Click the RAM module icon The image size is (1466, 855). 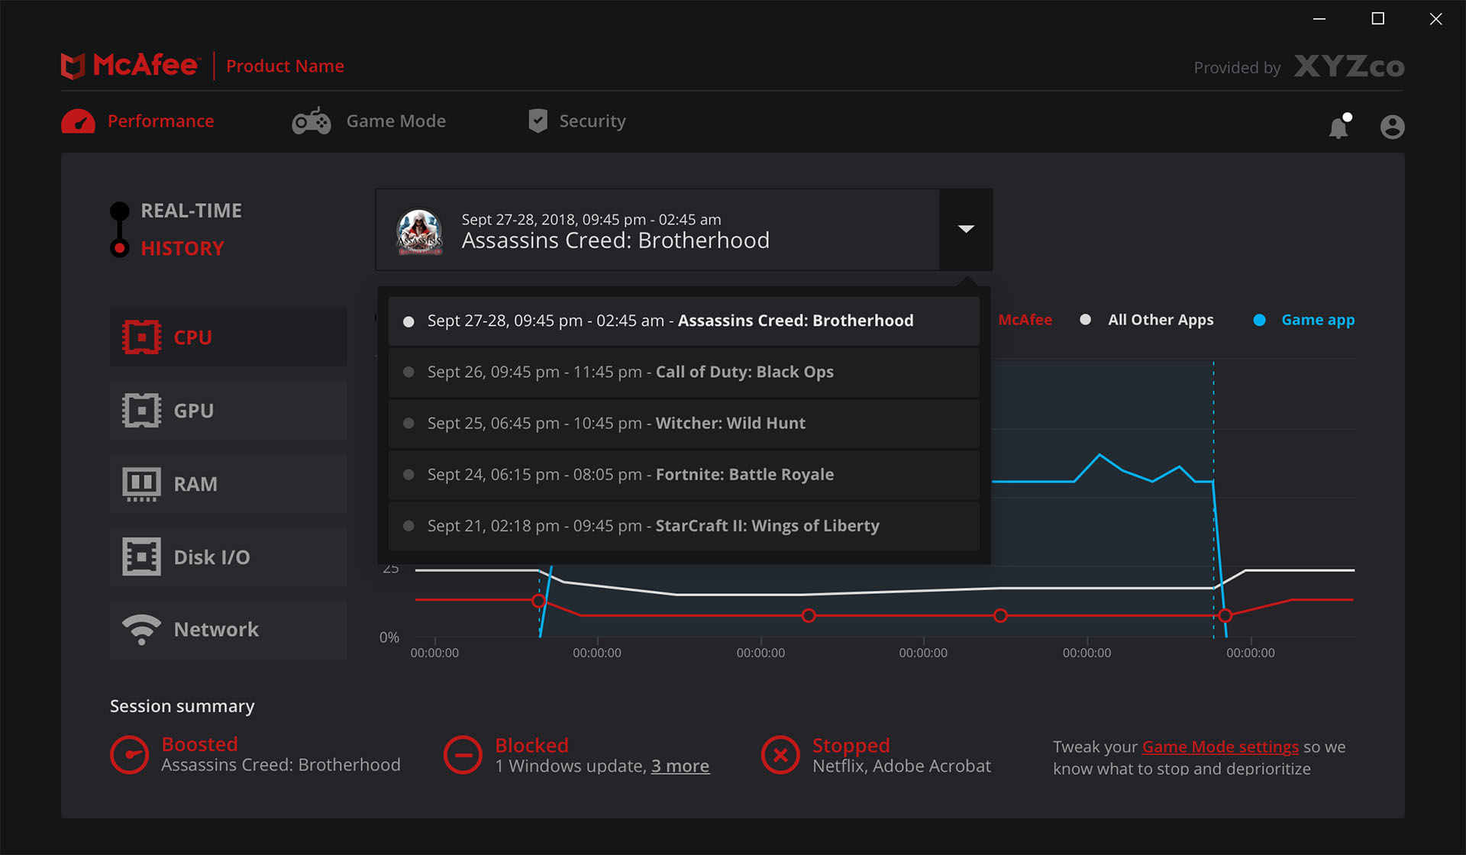pyautogui.click(x=141, y=484)
